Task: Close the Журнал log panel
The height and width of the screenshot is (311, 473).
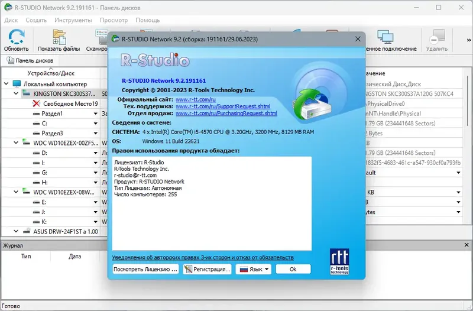Action: [466, 245]
